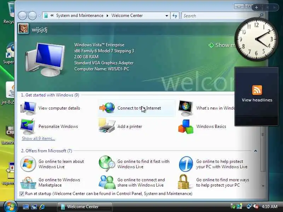Open View computer details icon
The width and height of the screenshot is (283, 212).
[x=28, y=108]
